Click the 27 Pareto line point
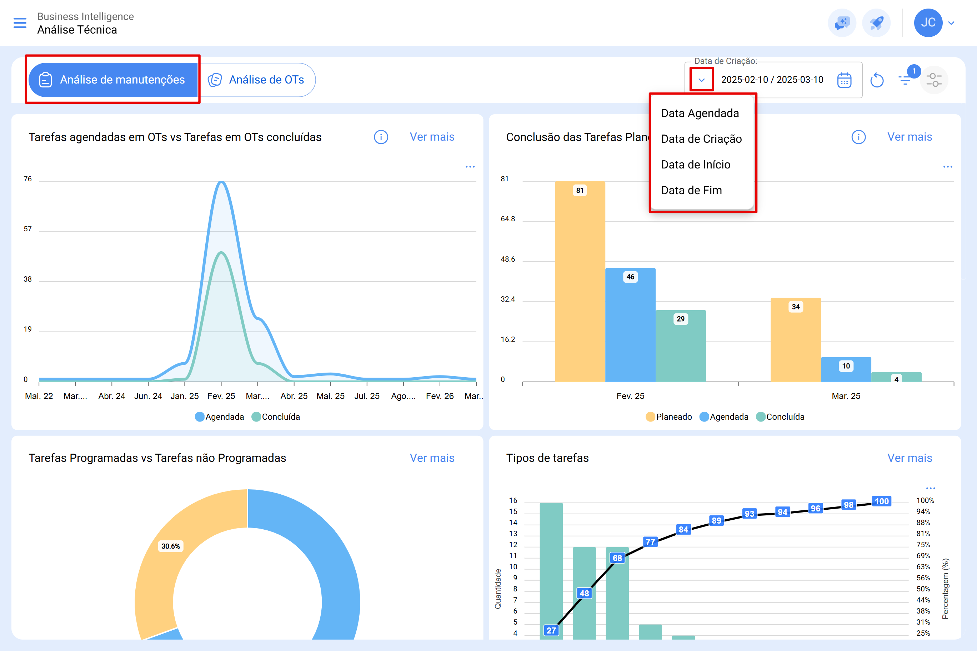Viewport: 977px width, 651px height. coord(551,630)
